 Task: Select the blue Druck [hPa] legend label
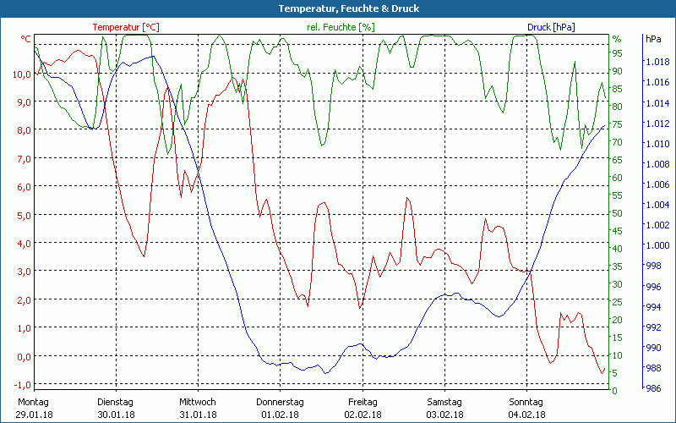[551, 27]
